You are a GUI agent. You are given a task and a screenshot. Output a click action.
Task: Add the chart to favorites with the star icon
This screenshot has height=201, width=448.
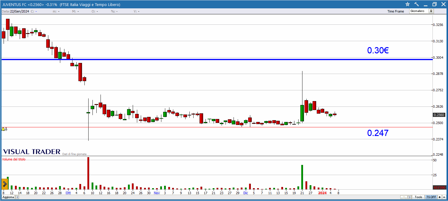coord(408,4)
